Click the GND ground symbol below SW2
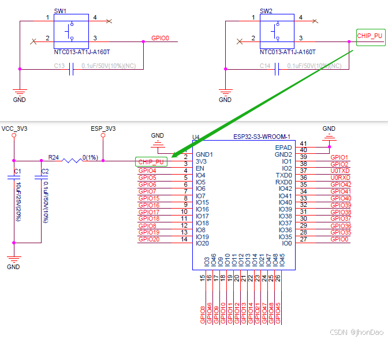388x340 pixels. (x=225, y=92)
